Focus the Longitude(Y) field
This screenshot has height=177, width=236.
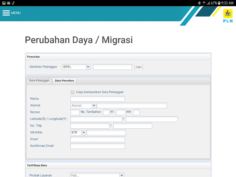tap(152, 119)
